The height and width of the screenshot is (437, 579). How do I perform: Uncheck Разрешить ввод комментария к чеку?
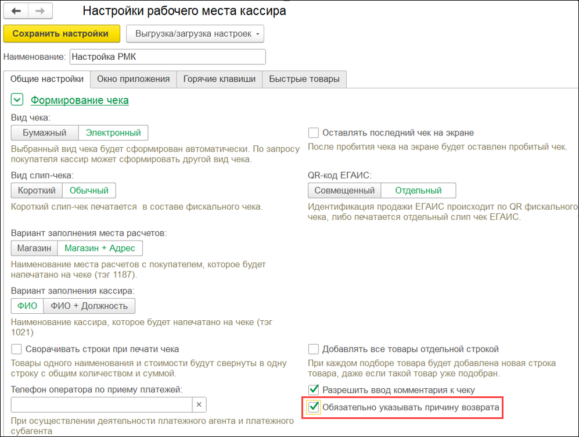point(314,389)
